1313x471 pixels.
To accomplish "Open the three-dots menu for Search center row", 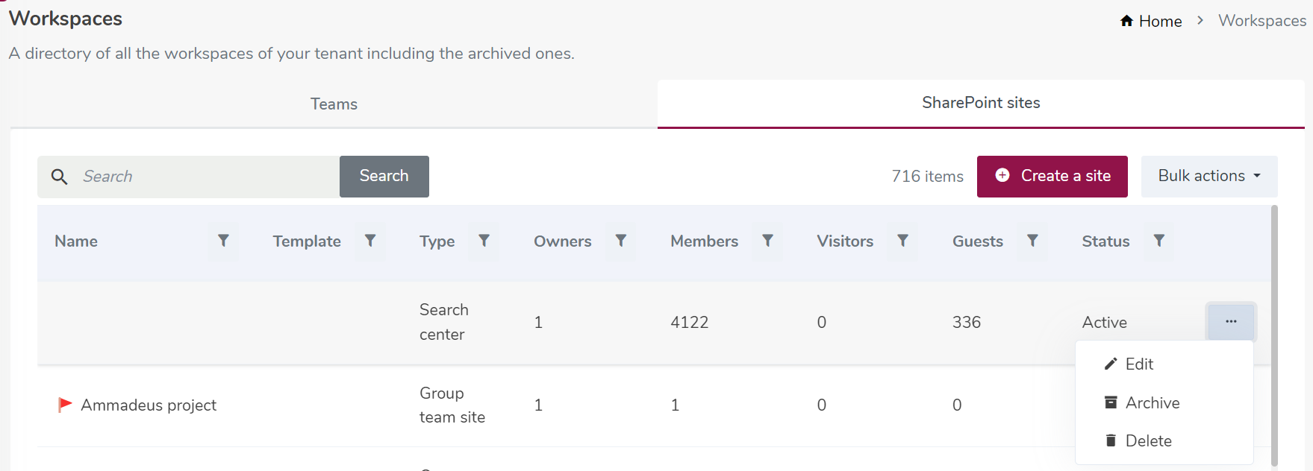I will pos(1231,322).
